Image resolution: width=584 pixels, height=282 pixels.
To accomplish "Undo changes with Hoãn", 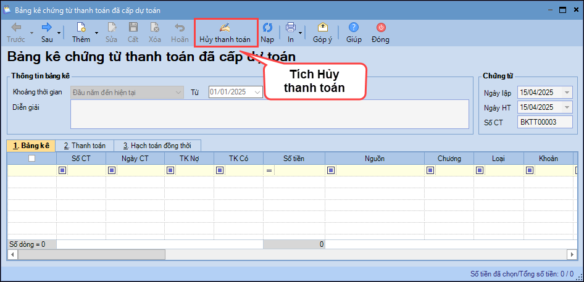I will click(180, 33).
